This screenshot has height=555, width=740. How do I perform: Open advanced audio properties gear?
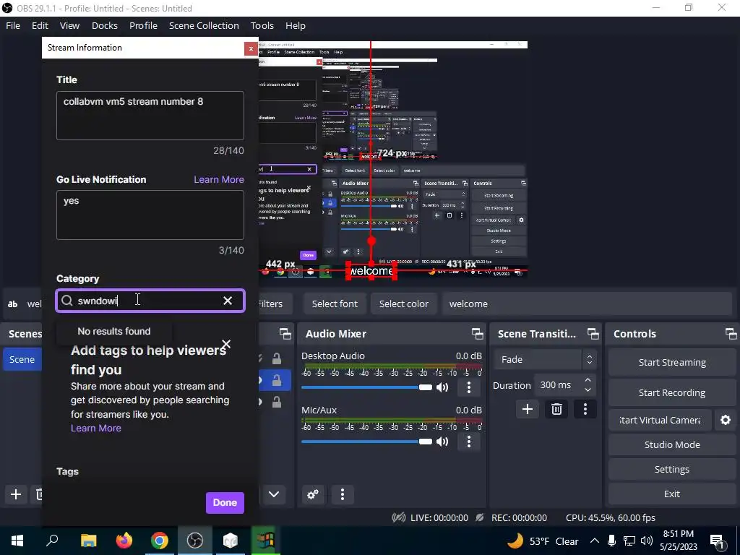click(312, 494)
